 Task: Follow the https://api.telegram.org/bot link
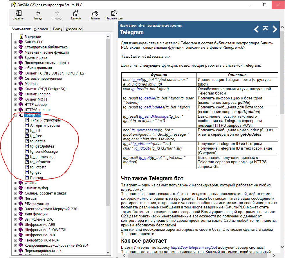(194, 248)
